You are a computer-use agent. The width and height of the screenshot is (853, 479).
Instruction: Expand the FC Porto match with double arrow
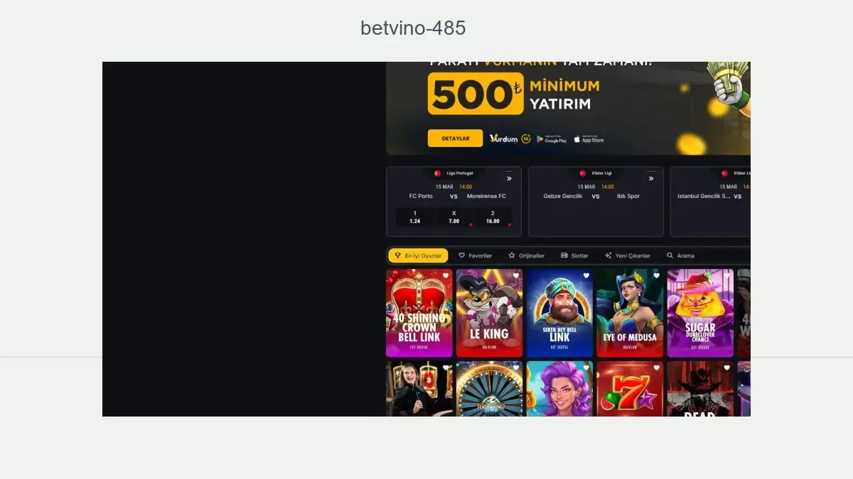pyautogui.click(x=509, y=178)
